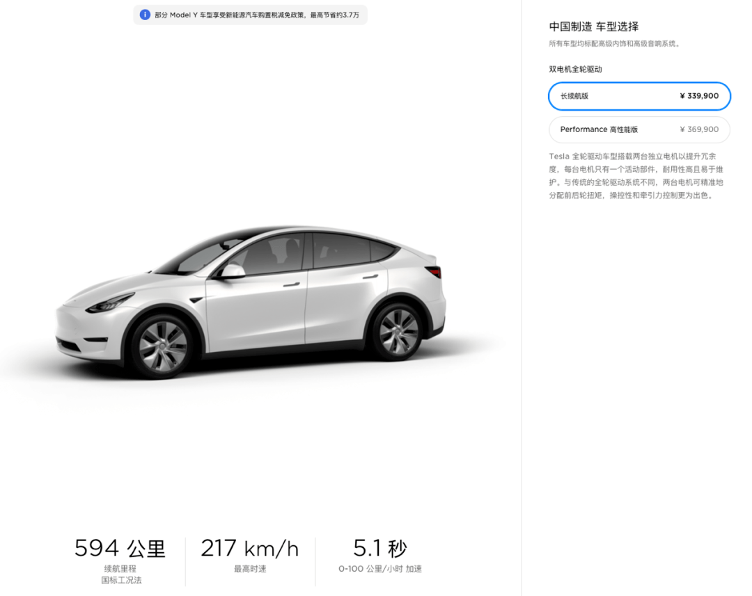The width and height of the screenshot is (752, 596).
Task: Click the Tesla 全轮驱动 description paragraph
Action: pyautogui.click(x=636, y=176)
